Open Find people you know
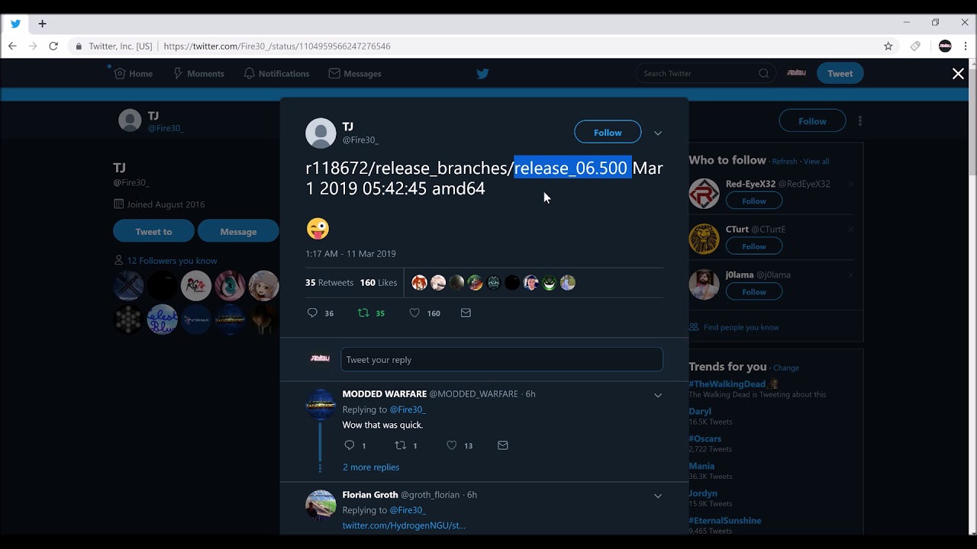The width and height of the screenshot is (977, 549). coord(741,327)
